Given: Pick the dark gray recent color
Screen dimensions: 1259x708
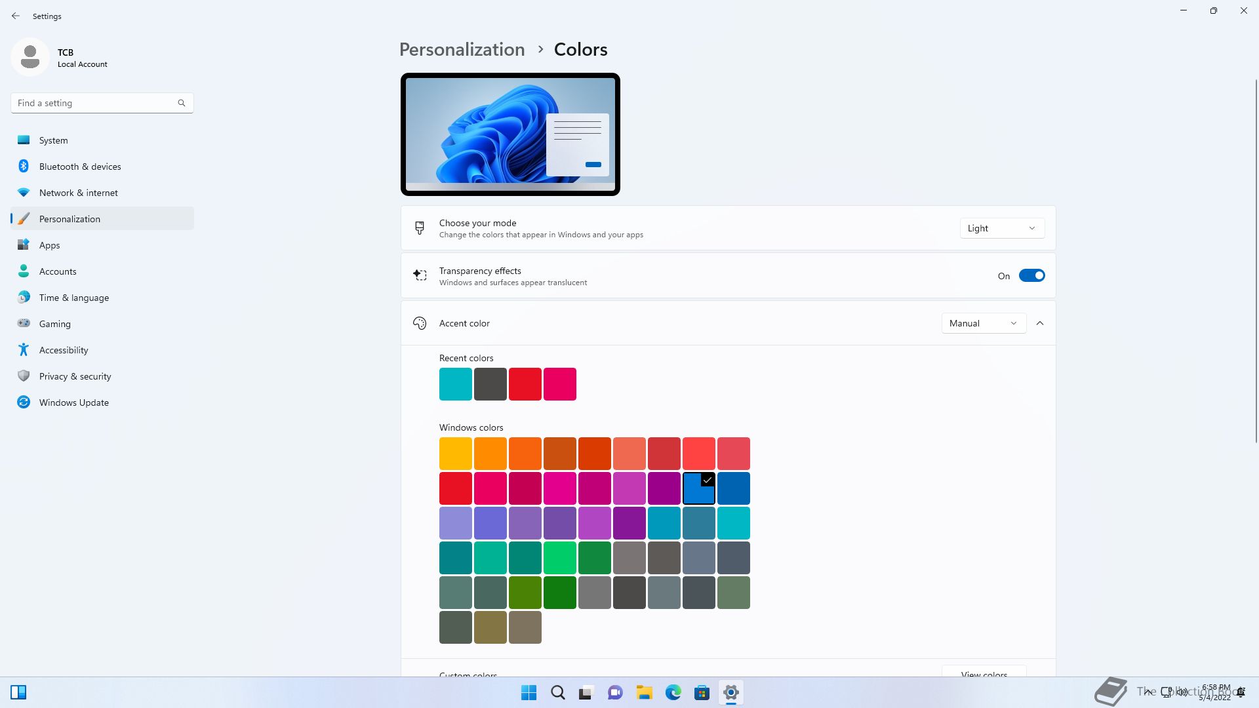Looking at the screenshot, I should tap(490, 384).
